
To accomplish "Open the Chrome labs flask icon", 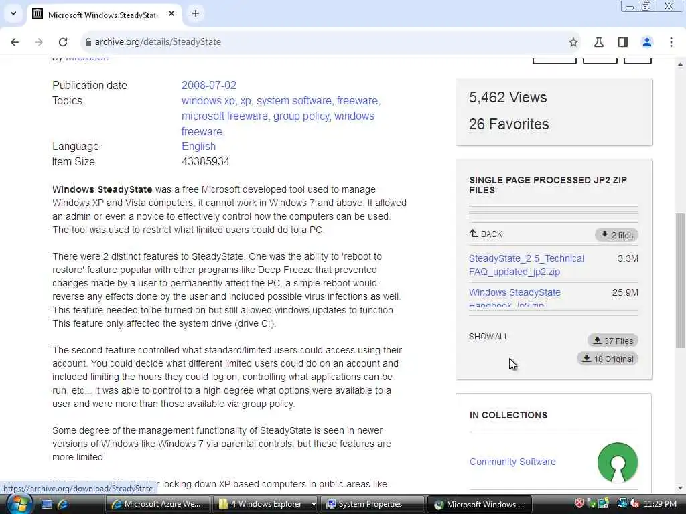I will [598, 42].
